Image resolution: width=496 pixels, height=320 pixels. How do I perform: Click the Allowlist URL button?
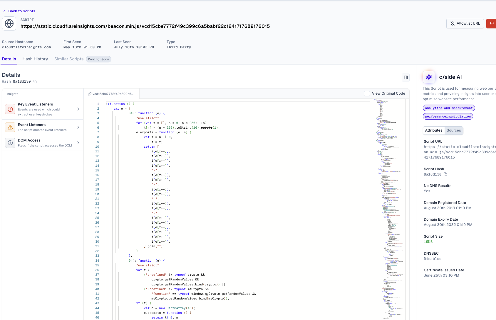click(465, 23)
